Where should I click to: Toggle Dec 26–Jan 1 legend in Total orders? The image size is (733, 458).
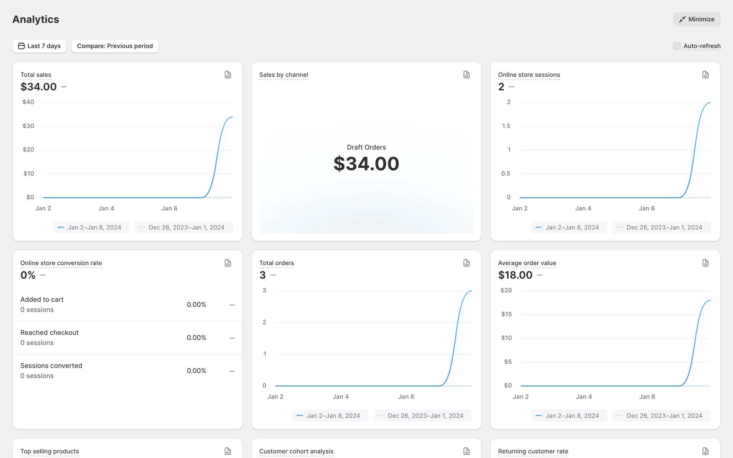click(422, 416)
